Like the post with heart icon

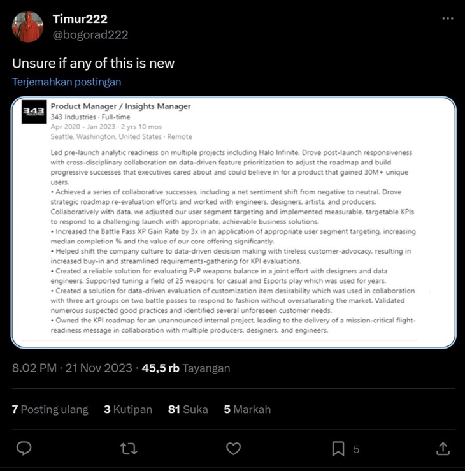[233, 449]
